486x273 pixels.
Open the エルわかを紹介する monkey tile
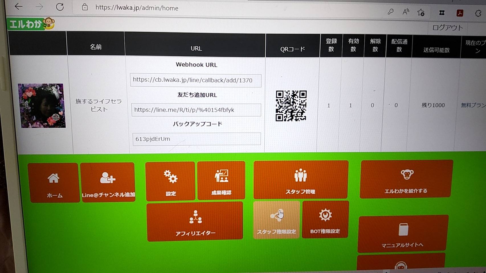pyautogui.click(x=406, y=179)
